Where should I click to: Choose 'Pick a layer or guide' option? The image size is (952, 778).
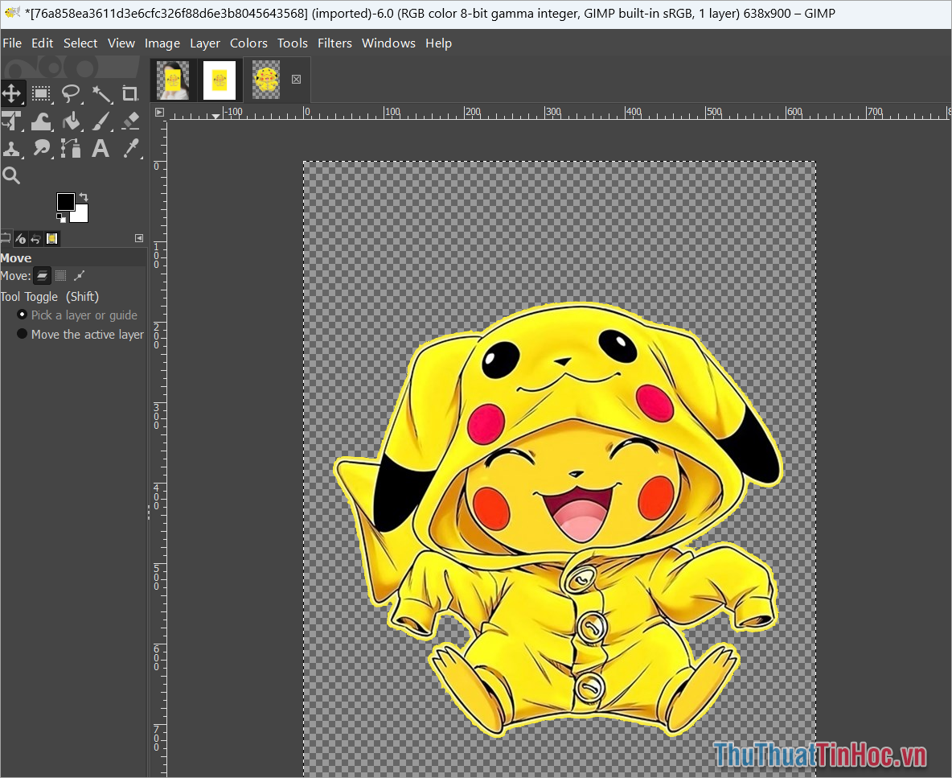[78, 315]
